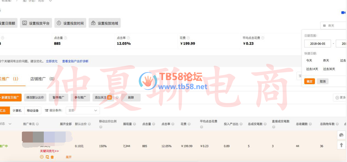Click the 2018-06-05 start date field
This screenshot has width=347, height=162.
click(317, 44)
